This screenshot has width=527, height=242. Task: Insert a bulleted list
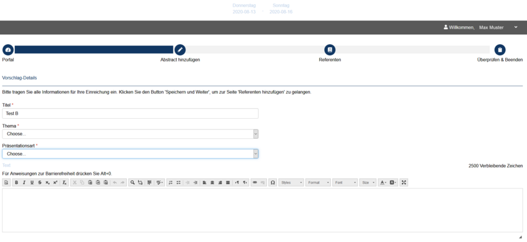click(178, 182)
